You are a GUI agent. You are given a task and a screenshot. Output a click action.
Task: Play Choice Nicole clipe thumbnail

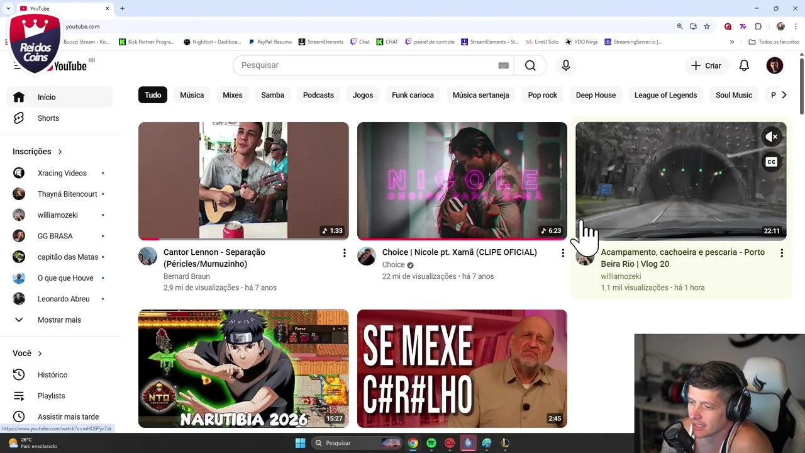(462, 181)
